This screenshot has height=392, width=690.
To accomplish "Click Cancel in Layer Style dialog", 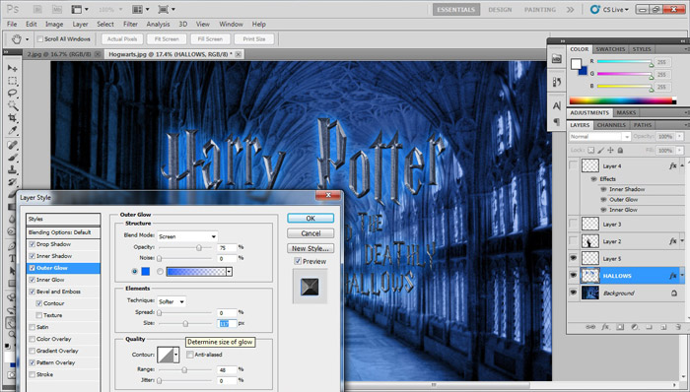I will (x=310, y=233).
